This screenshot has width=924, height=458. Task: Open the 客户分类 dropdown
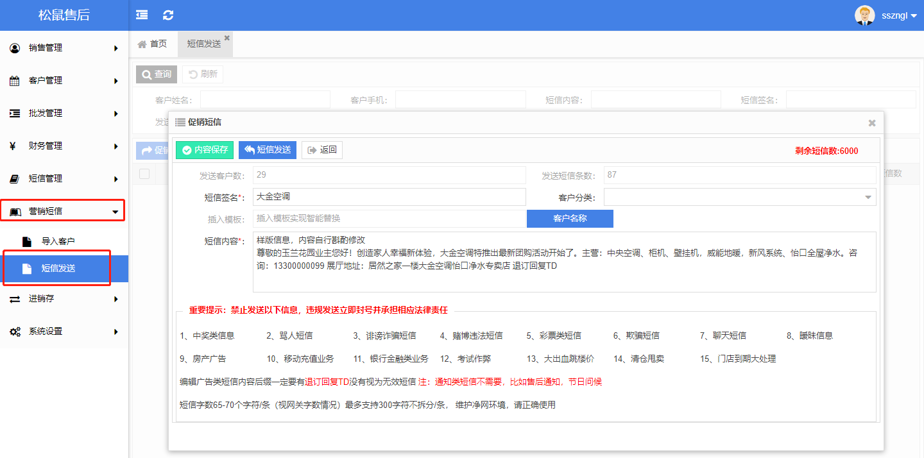[739, 197]
